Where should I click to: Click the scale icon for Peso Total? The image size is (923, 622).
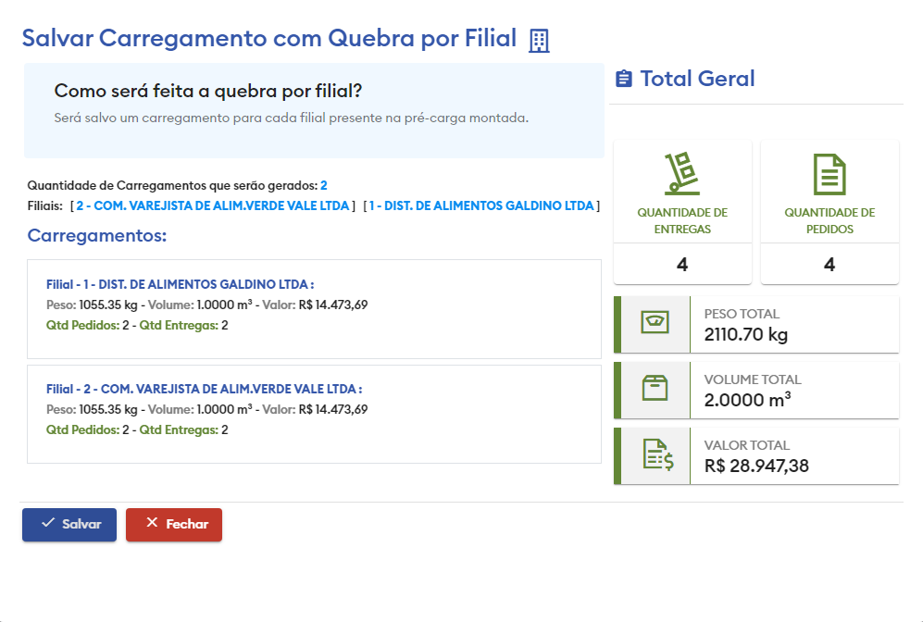(655, 324)
